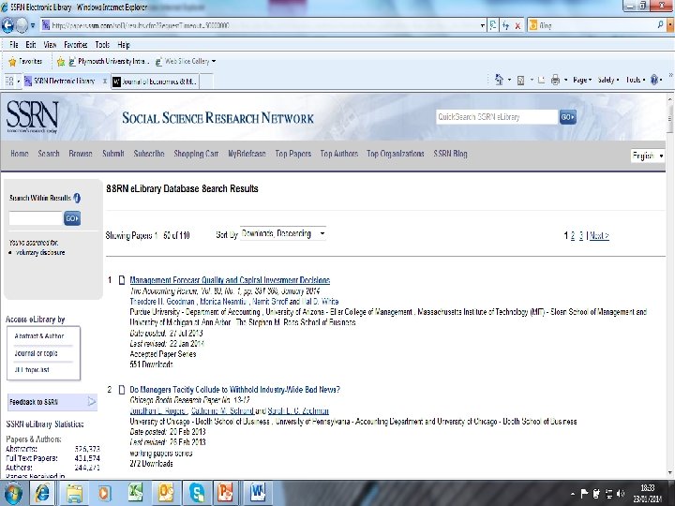Open the Tools toolbar dropdown
The width and height of the screenshot is (675, 506).
(x=636, y=80)
